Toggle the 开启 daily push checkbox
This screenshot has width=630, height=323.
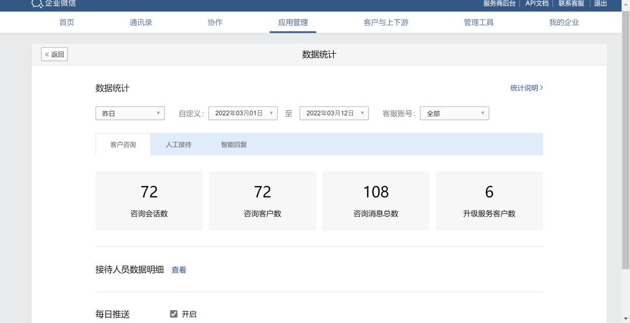[x=174, y=314]
